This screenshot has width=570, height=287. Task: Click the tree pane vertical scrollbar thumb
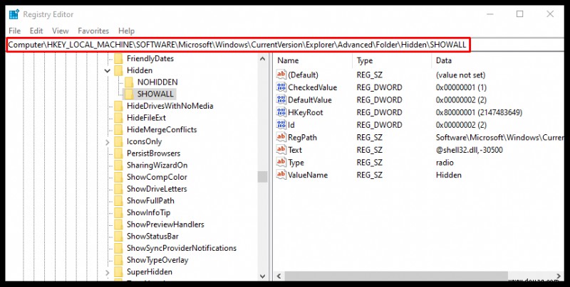[x=263, y=176]
